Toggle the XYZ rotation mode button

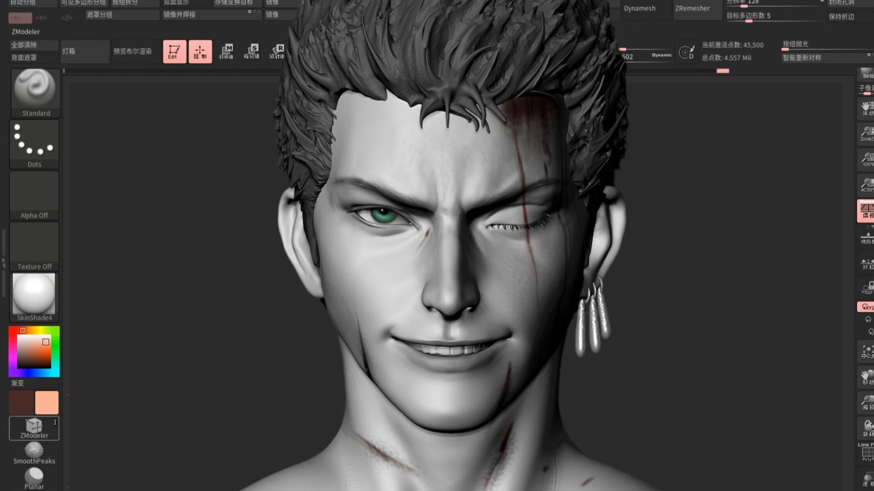click(x=866, y=307)
